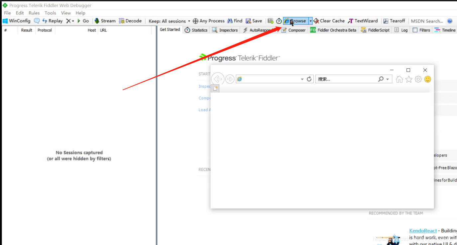Clear Cache from the toolbar
This screenshot has width=457, height=245.
pyautogui.click(x=329, y=21)
